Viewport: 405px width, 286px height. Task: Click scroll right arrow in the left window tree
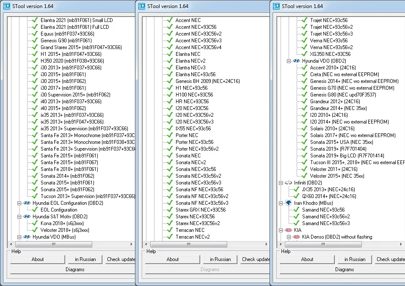132,244
